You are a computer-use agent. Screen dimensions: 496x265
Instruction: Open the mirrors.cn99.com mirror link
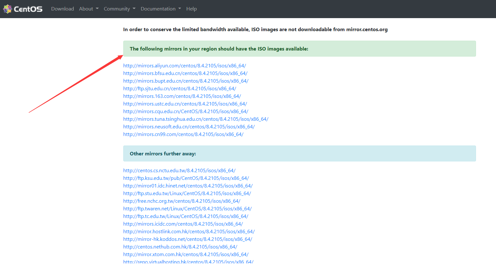(x=183, y=134)
